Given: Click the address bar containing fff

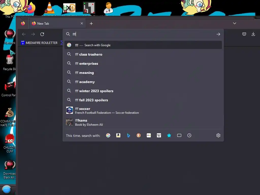Looking at the screenshot, I should [143, 34].
